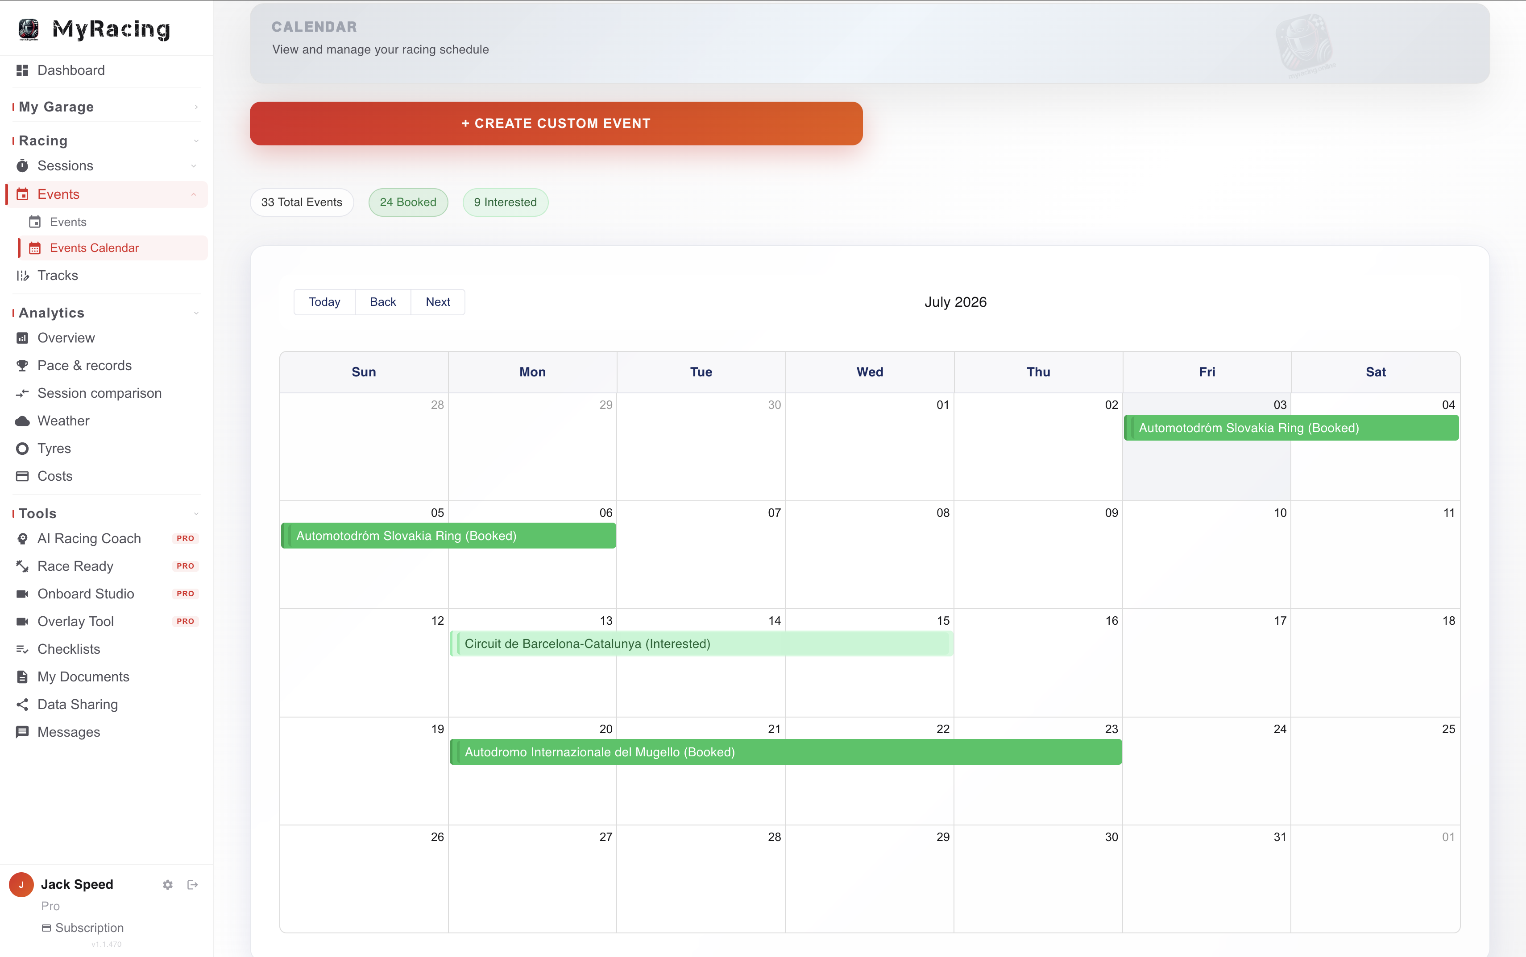Click Create Custom Event button
The height and width of the screenshot is (957, 1526).
click(556, 124)
